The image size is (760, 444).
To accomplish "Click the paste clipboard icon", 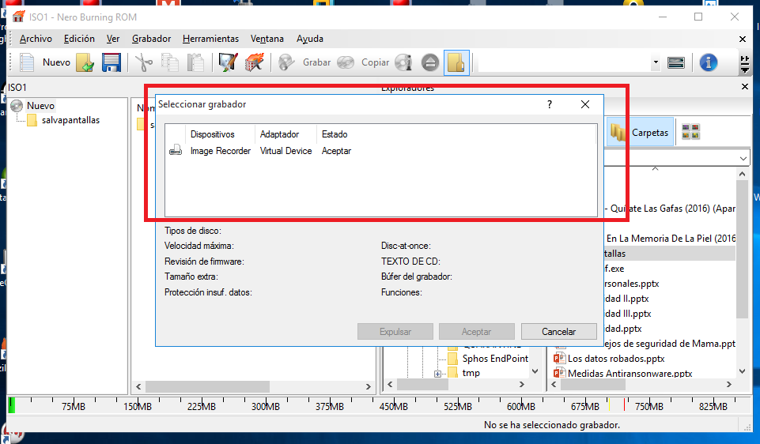I will click(x=196, y=62).
